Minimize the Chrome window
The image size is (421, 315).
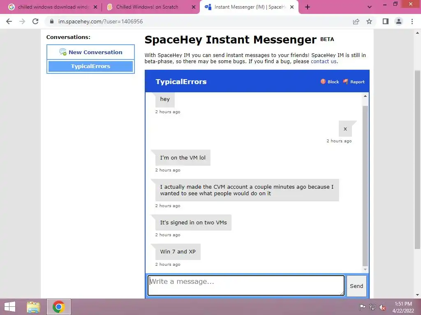coord(385,4)
